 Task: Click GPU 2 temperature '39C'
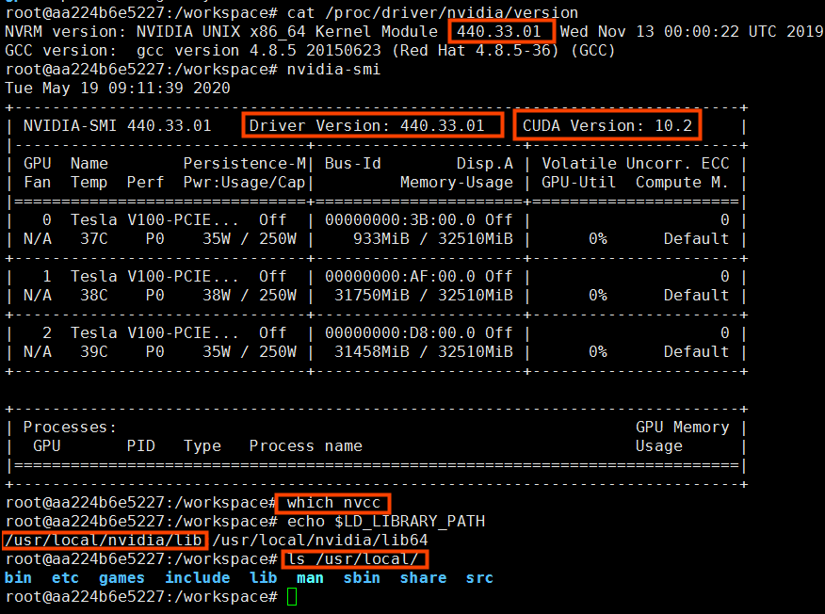93,351
